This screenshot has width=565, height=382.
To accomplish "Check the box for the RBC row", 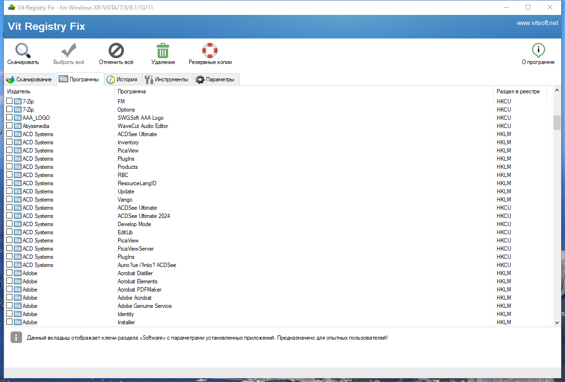I will 10,175.
